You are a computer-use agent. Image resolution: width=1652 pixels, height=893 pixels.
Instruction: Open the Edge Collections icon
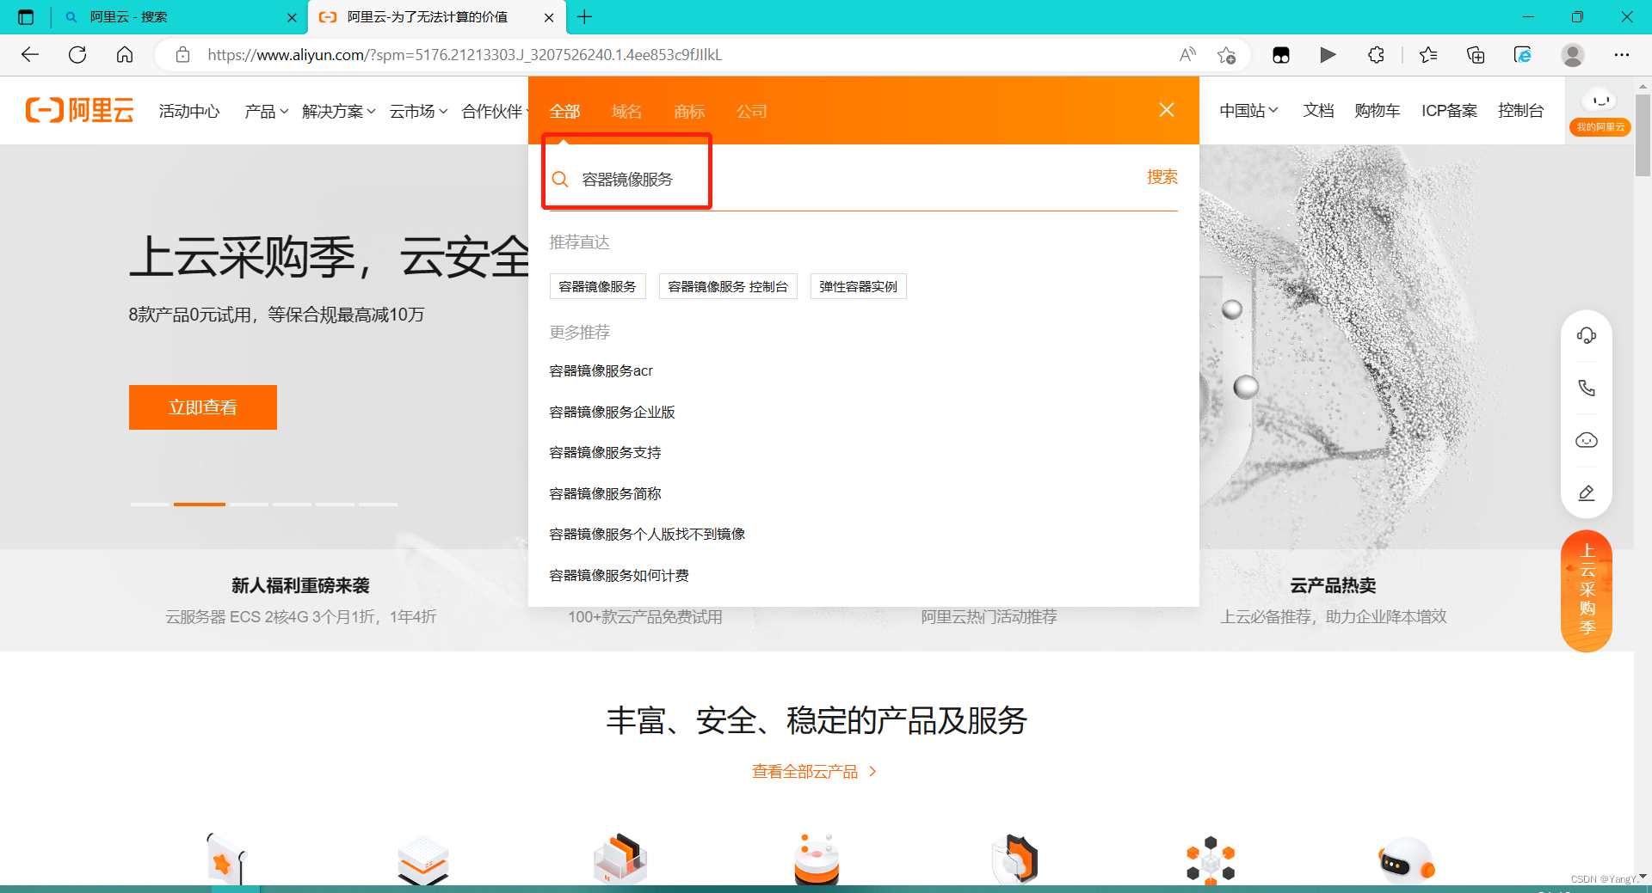[1475, 54]
